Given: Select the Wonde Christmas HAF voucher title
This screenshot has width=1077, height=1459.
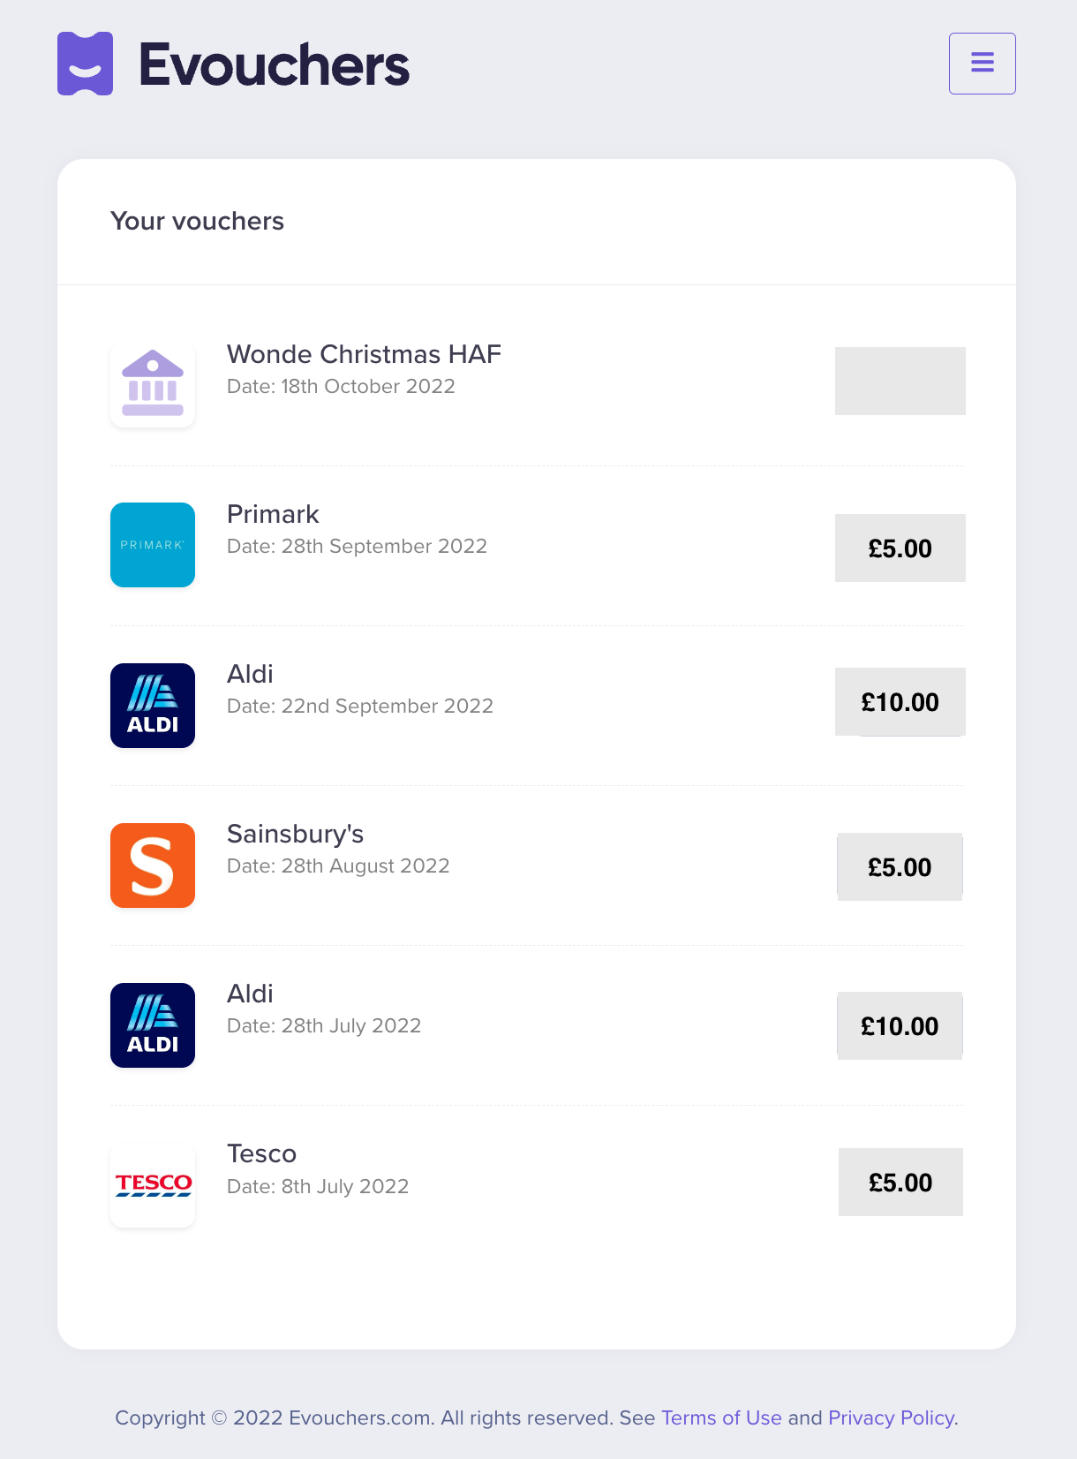Looking at the screenshot, I should coord(364,354).
